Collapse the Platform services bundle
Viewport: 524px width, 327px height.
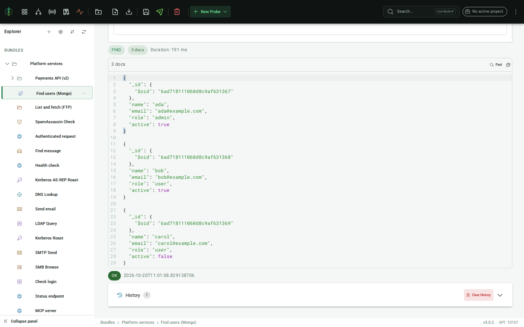coord(7,64)
